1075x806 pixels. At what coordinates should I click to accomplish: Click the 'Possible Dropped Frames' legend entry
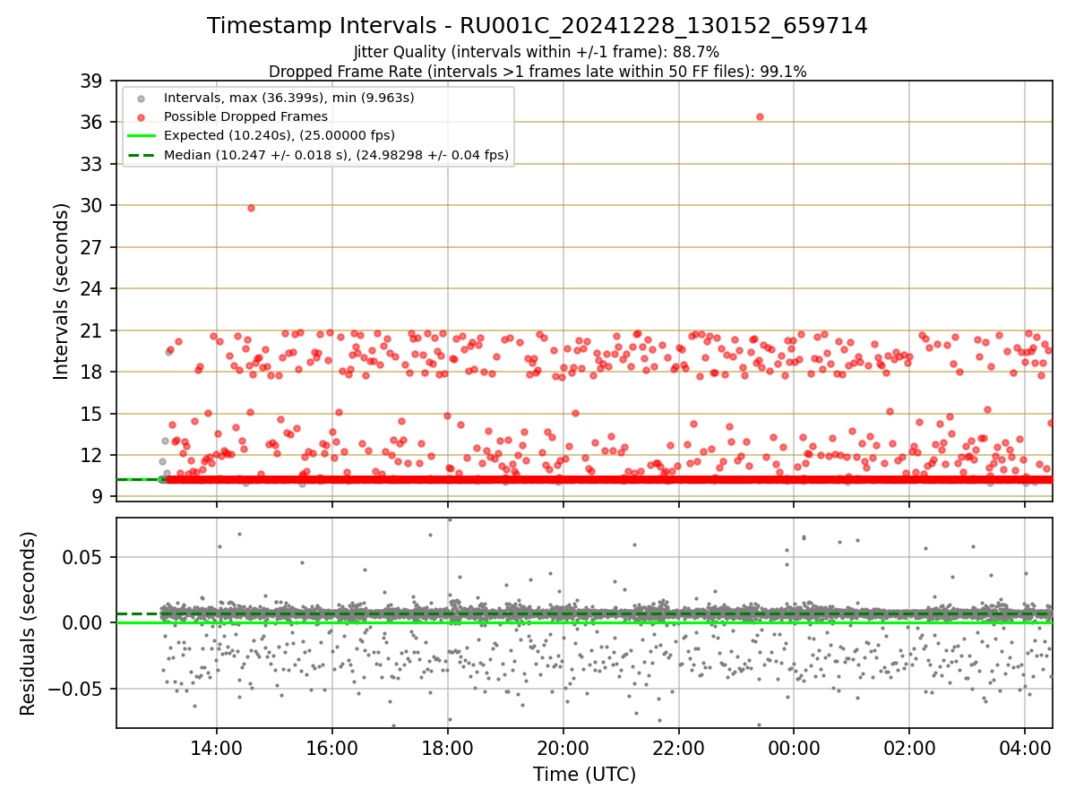point(245,116)
